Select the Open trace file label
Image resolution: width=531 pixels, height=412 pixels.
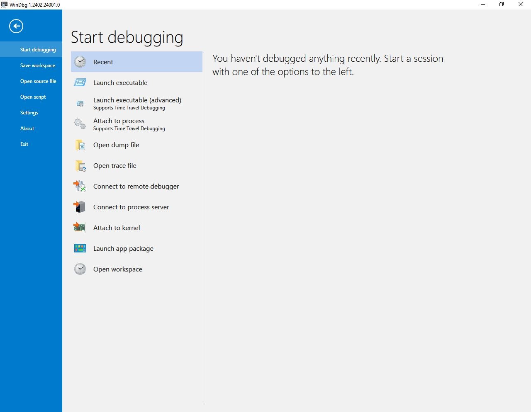(115, 165)
